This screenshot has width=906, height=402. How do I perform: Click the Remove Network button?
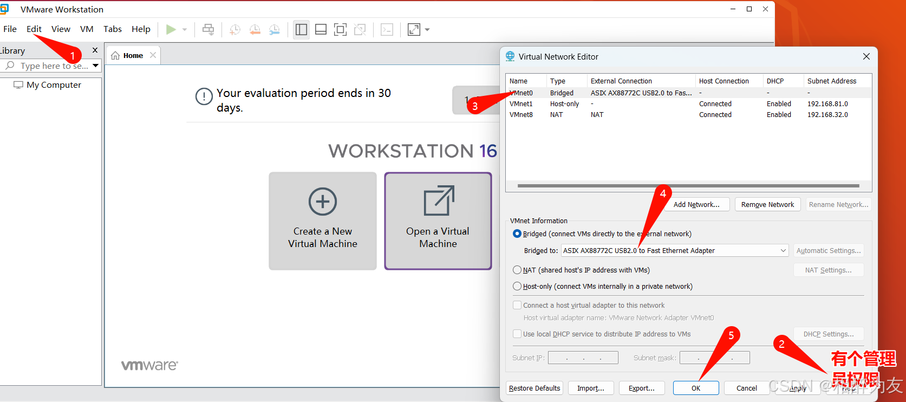pos(767,204)
